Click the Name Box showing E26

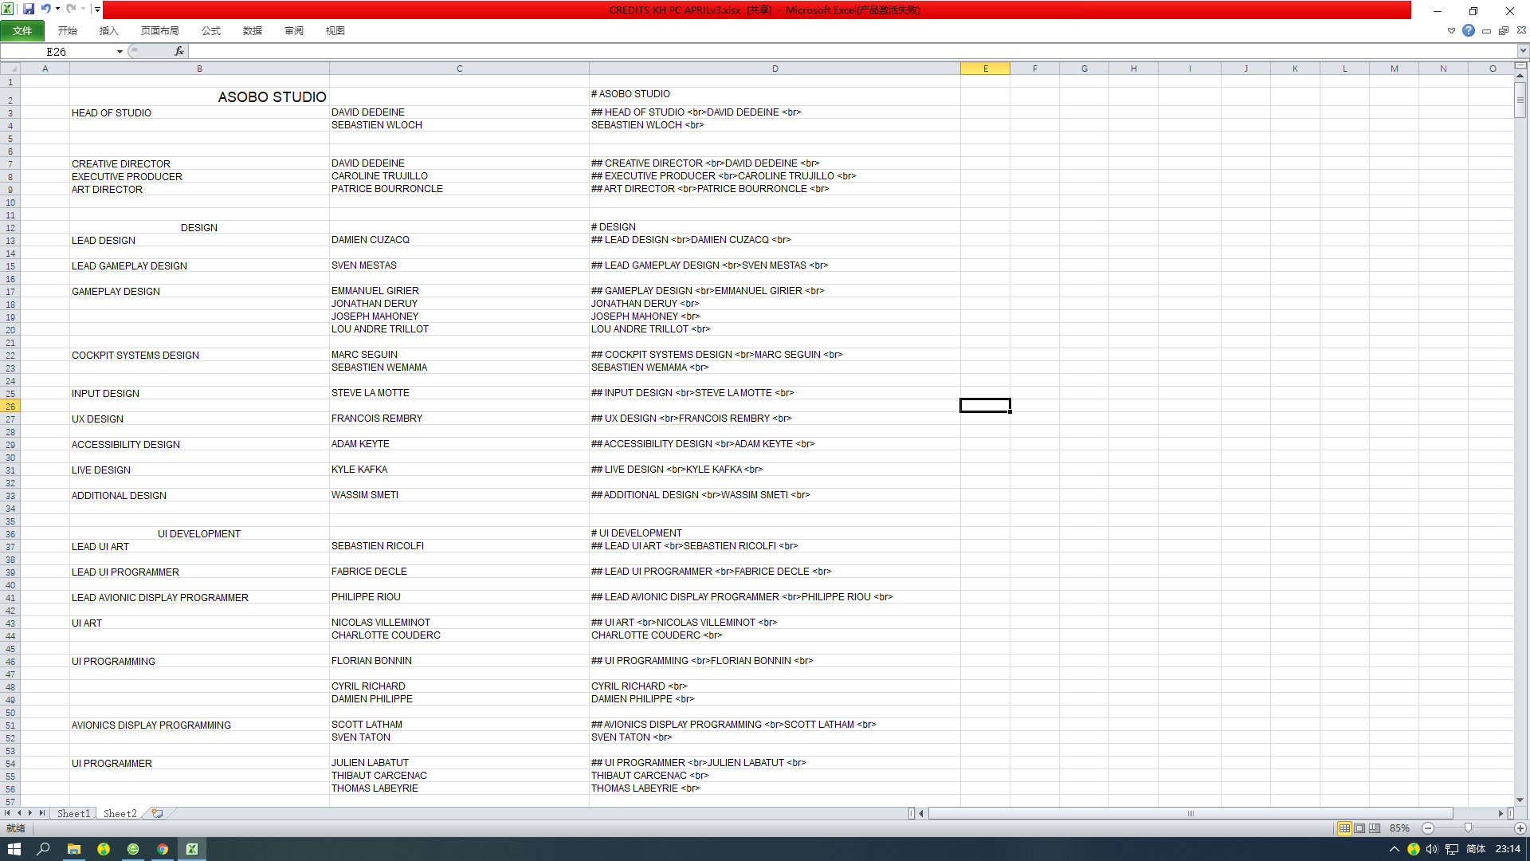point(57,51)
